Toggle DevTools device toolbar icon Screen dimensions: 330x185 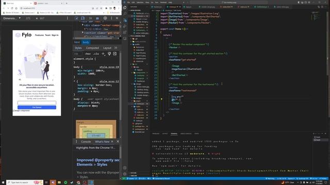click(83, 18)
